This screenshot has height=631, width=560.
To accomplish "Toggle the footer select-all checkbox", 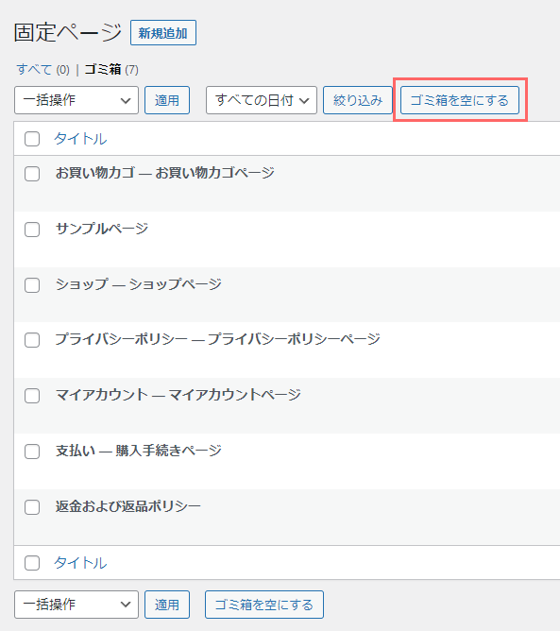I will point(32,563).
